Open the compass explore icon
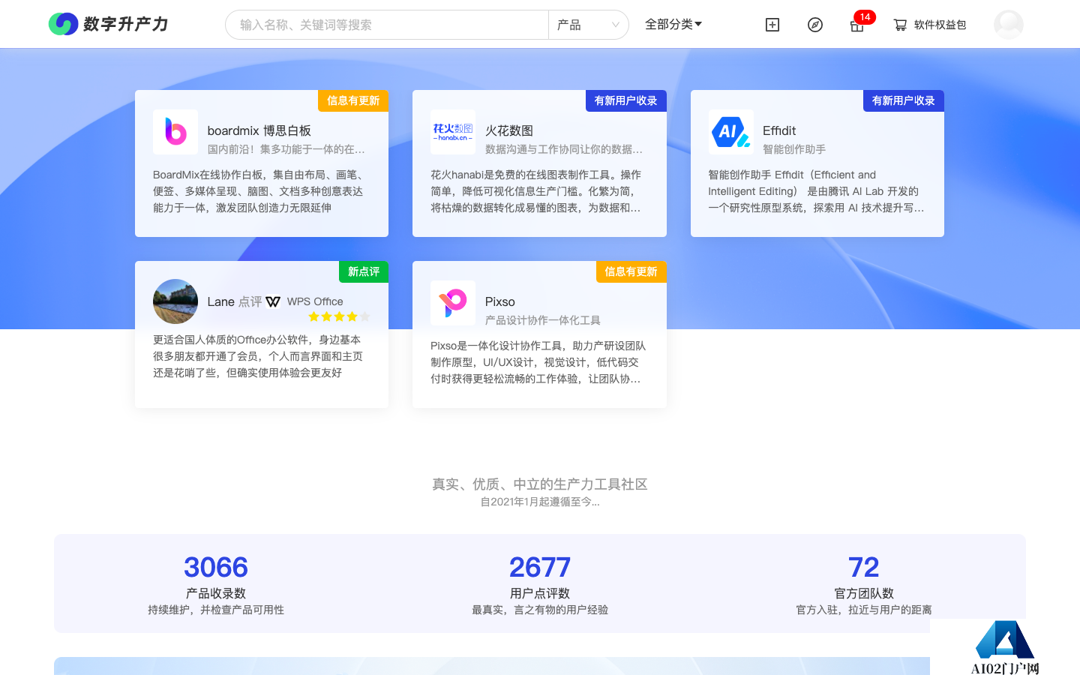The image size is (1080, 675). (x=815, y=25)
